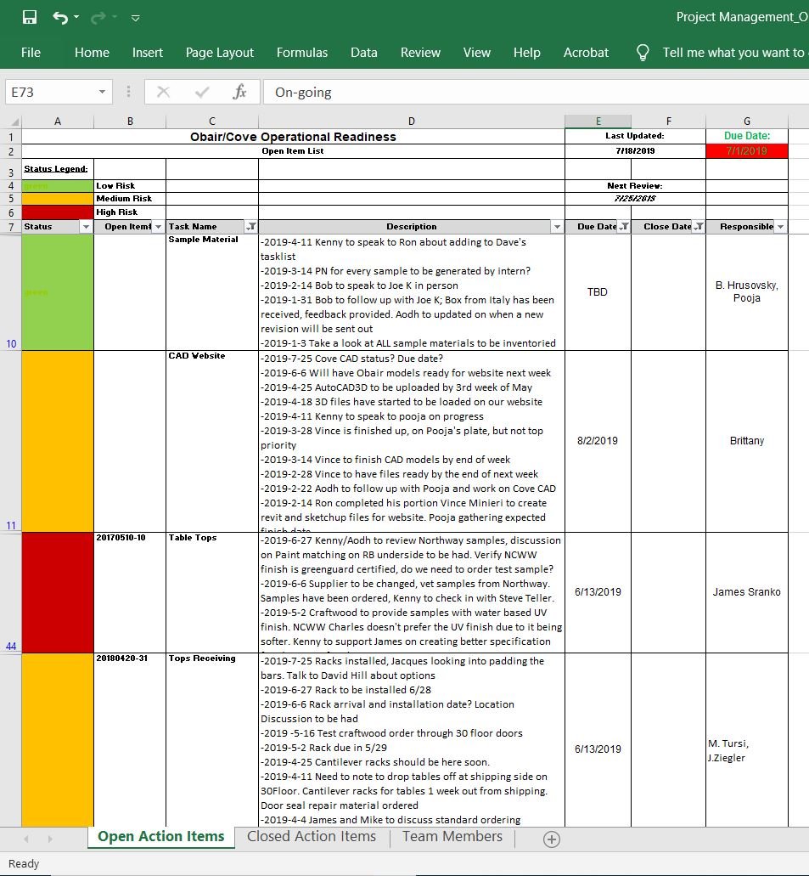The height and width of the screenshot is (876, 809).
Task: Click the formula bar showing On-going
Action: [536, 92]
